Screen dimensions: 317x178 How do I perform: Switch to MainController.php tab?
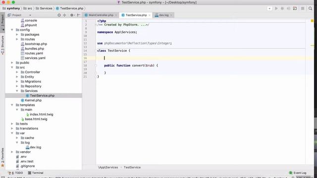tap(101, 15)
